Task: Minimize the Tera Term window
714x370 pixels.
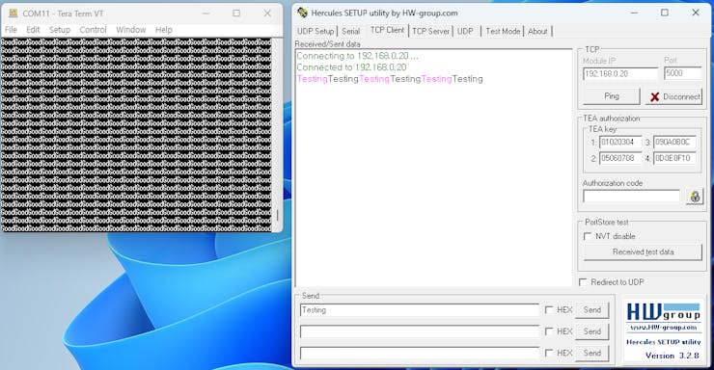Action: pos(206,13)
